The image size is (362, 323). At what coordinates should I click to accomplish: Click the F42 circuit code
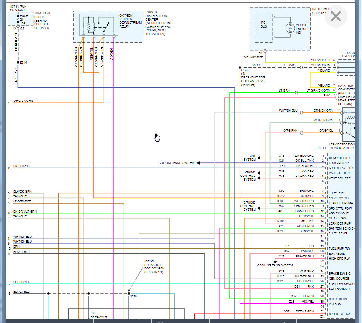[x=279, y=211]
